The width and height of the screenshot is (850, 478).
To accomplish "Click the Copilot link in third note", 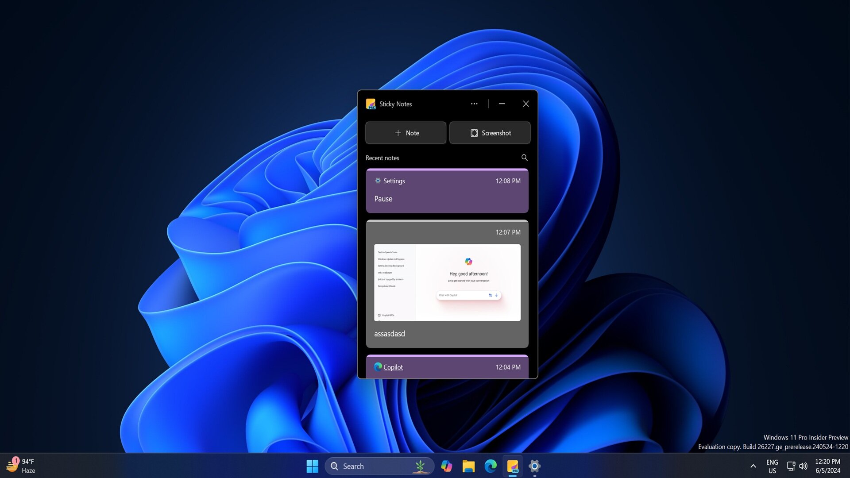I will [393, 366].
